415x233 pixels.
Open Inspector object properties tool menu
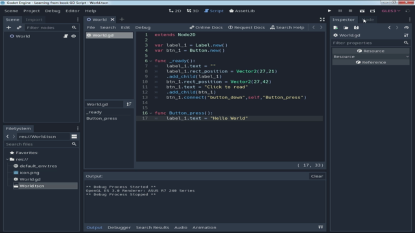(x=407, y=35)
